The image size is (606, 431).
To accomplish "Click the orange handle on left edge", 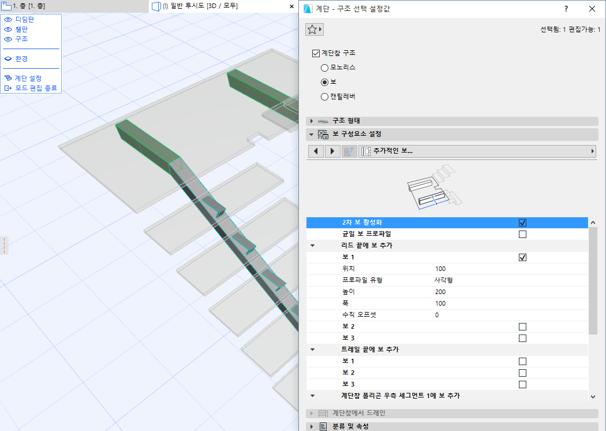I will [4, 246].
